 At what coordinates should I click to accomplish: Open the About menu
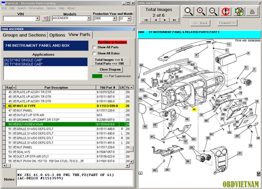(71, 8)
